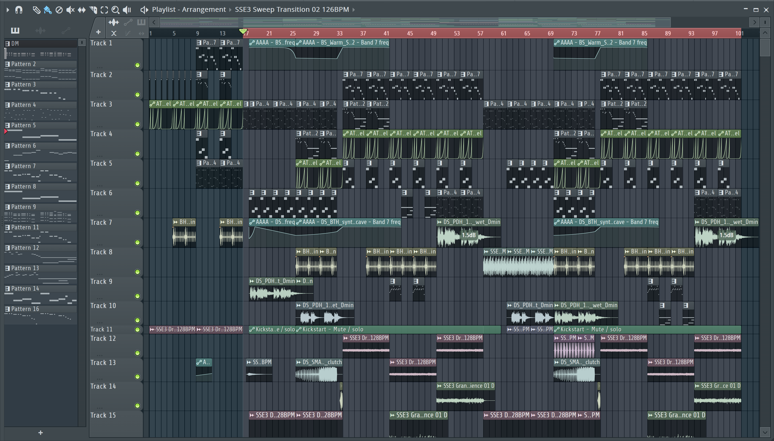Mute Track 9 with its green light

click(137, 296)
